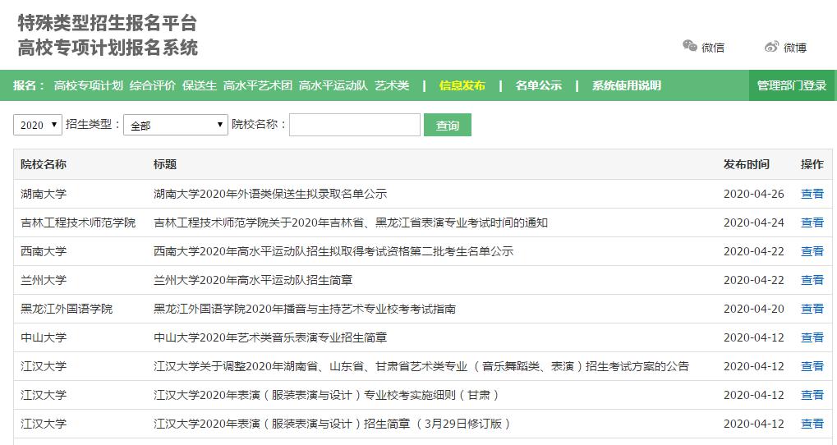Open the Weibo icon in header

[x=771, y=47]
